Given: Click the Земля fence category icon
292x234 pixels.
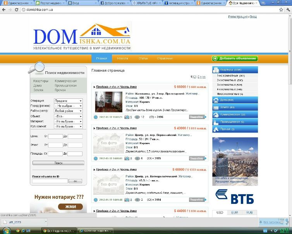Looking at the screenshot, I should point(216,107).
